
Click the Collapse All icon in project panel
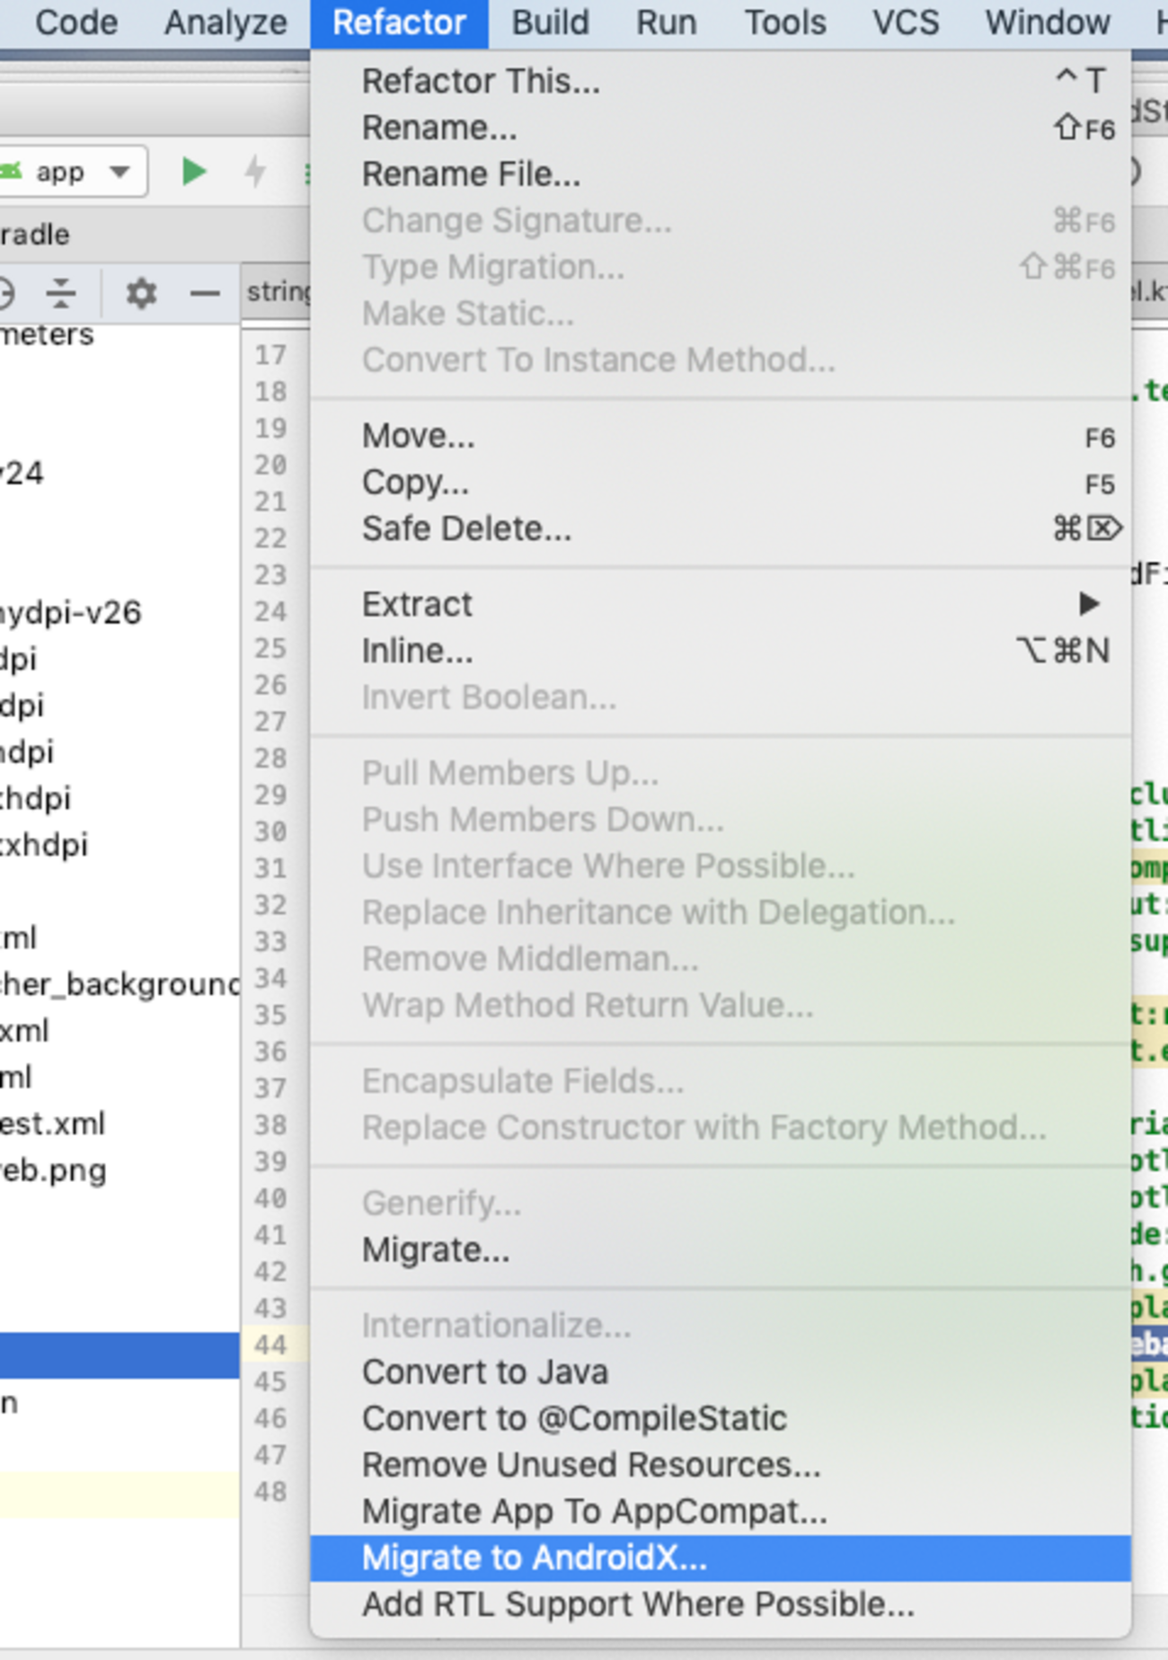[61, 292]
